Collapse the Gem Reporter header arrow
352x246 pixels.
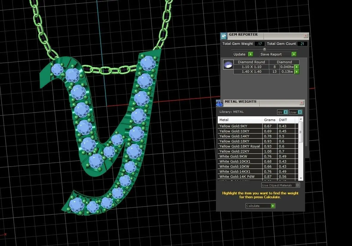pos(264,49)
